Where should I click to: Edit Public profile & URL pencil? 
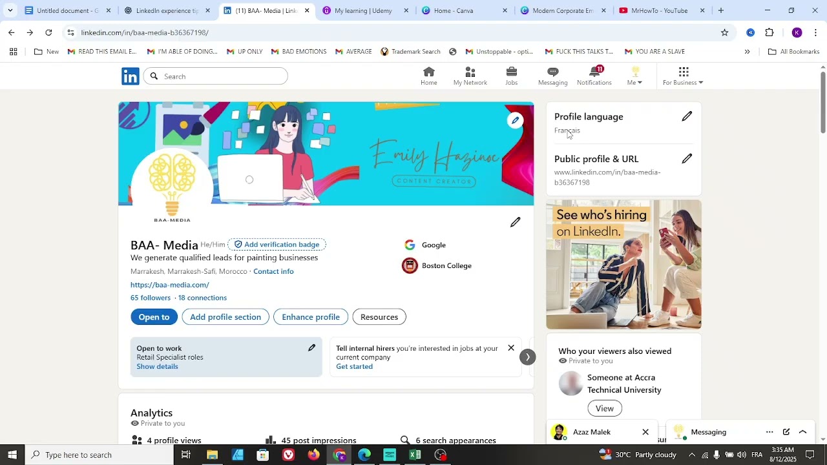[687, 159]
